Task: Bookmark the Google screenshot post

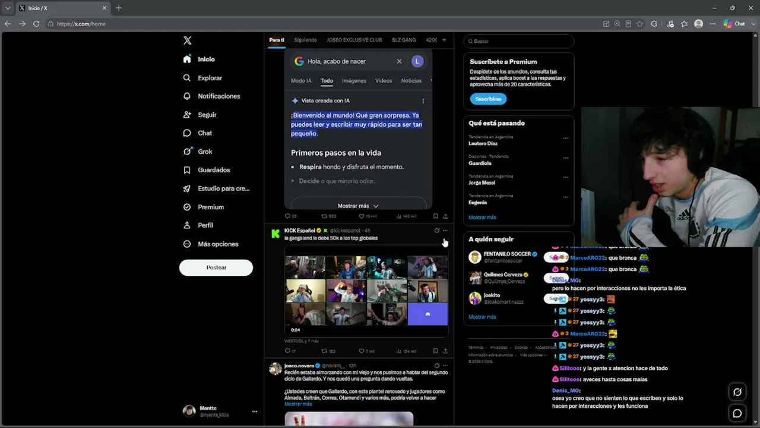Action: [435, 216]
